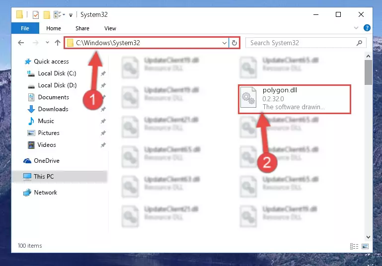The height and width of the screenshot is (266, 382).
Task: Click the Downloads arrow icon
Action: click(x=31, y=109)
